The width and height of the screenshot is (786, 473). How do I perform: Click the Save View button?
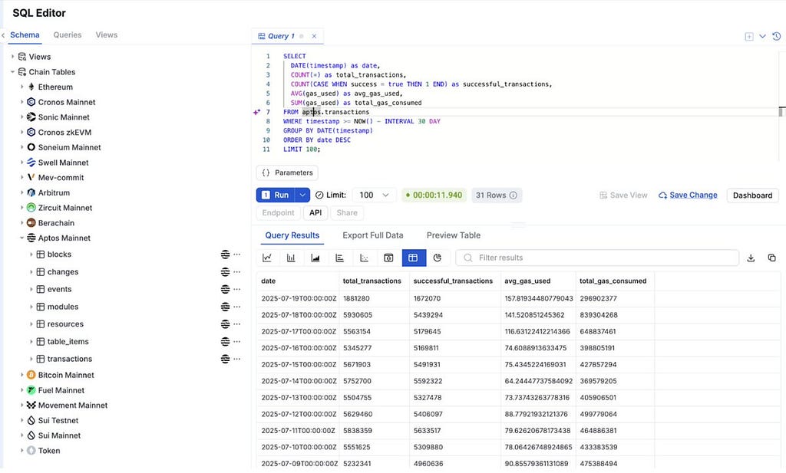pos(623,195)
